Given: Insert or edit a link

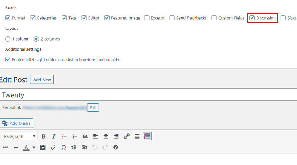Looking at the screenshot, I should (x=127, y=136).
